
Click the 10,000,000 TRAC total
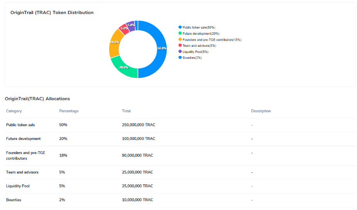click(137, 200)
